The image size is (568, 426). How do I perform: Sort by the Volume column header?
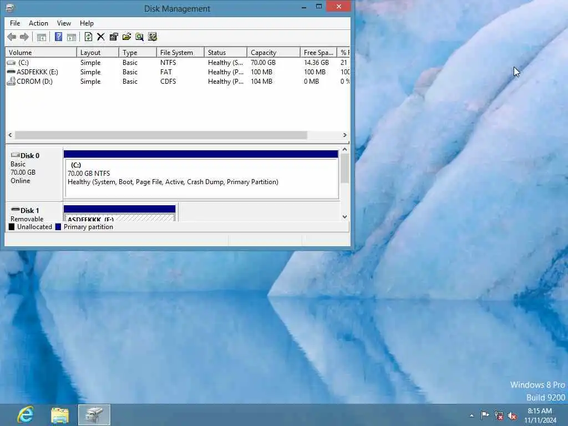pyautogui.click(x=41, y=53)
